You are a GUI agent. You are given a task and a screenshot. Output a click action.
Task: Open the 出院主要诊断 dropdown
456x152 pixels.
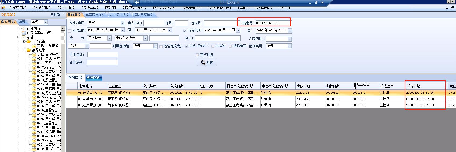(145, 38)
